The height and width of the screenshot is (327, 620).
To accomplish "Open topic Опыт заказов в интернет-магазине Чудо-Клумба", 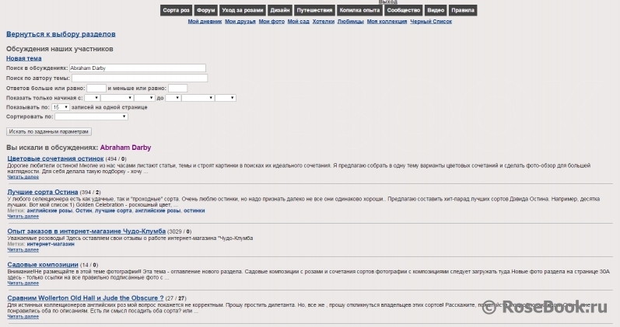I will point(86,231).
